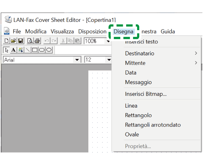The width and height of the screenshot is (203, 164).
Task: Select the Insert Text 'A' tool
Action: pos(13,50)
